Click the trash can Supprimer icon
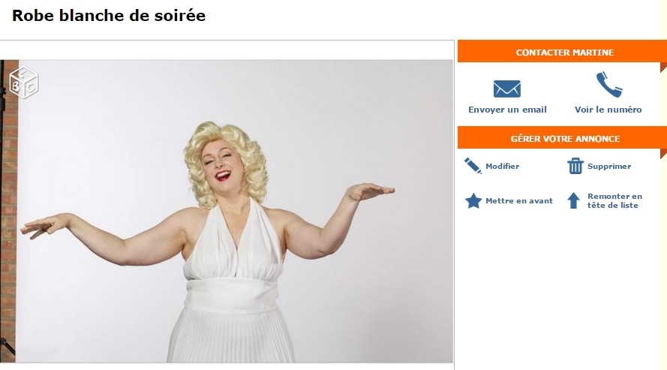This screenshot has width=667, height=370. pyautogui.click(x=575, y=166)
